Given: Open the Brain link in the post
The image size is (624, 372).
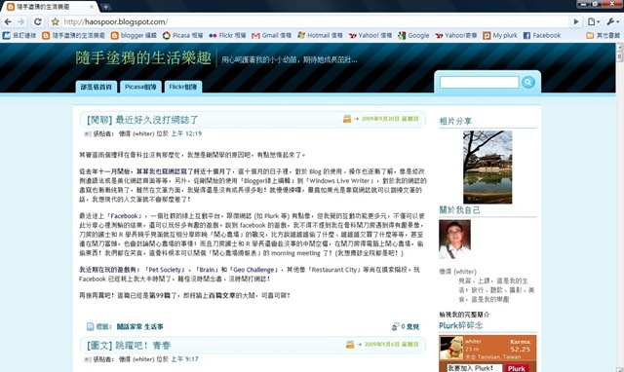Looking at the screenshot, I should (x=207, y=270).
